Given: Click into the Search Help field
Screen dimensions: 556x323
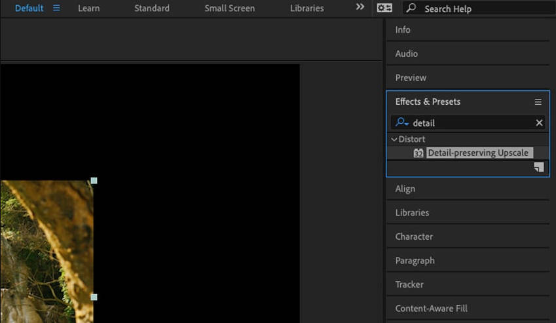Looking at the screenshot, I should 479,9.
